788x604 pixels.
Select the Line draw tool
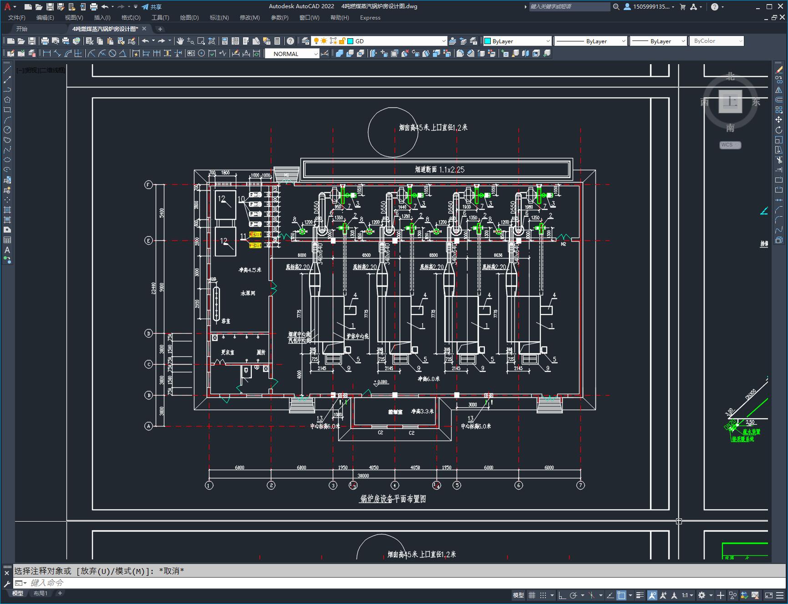click(x=7, y=70)
